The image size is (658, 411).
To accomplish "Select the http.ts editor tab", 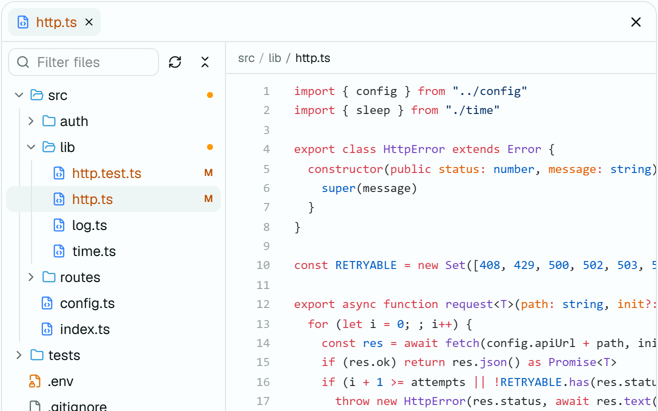I will (54, 22).
